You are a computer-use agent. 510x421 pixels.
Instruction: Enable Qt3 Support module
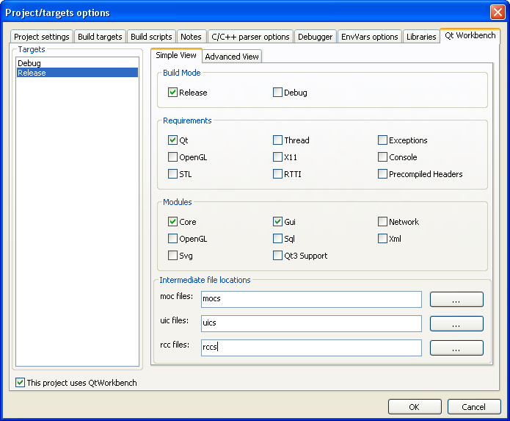pos(277,256)
